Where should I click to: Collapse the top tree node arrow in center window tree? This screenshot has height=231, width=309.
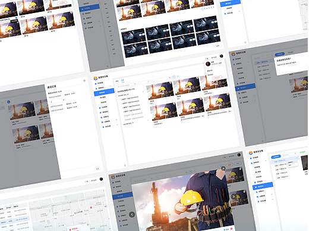tap(143, 92)
